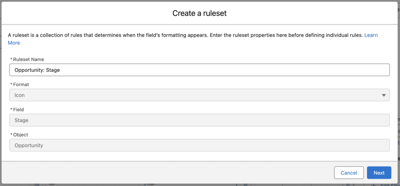This screenshot has width=400, height=186.
Task: Click small column icon near Stage header
Action: click(x=245, y=184)
